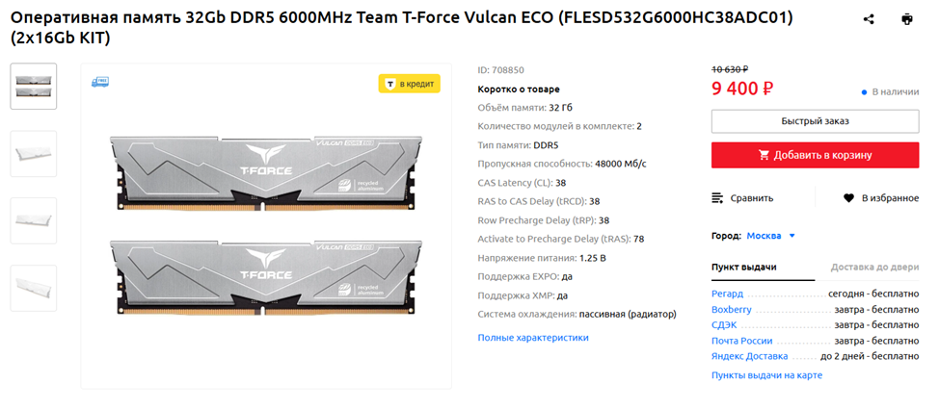Select the Boxberry pickup option
This screenshot has height=409, width=939.
[731, 310]
